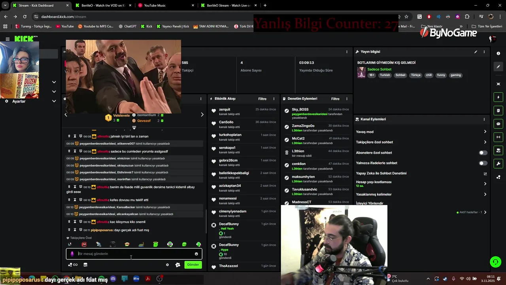The image size is (506, 285).
Task: Click the Kick logo
Action: click(24, 39)
